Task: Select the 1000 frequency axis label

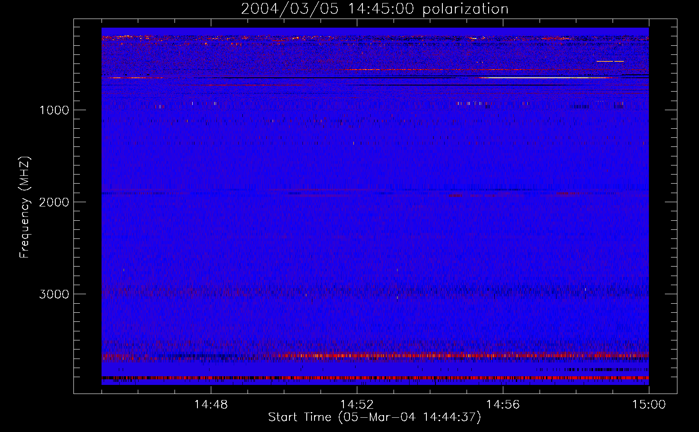Action: pos(54,110)
